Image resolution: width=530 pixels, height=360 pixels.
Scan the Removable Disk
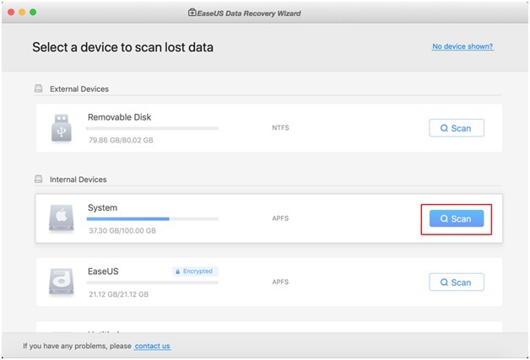point(457,128)
